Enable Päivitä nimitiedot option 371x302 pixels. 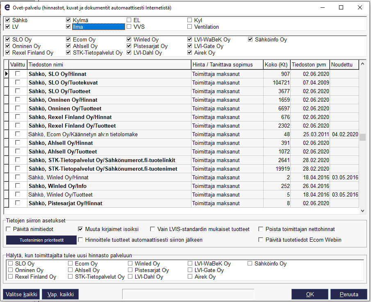(x=9, y=229)
